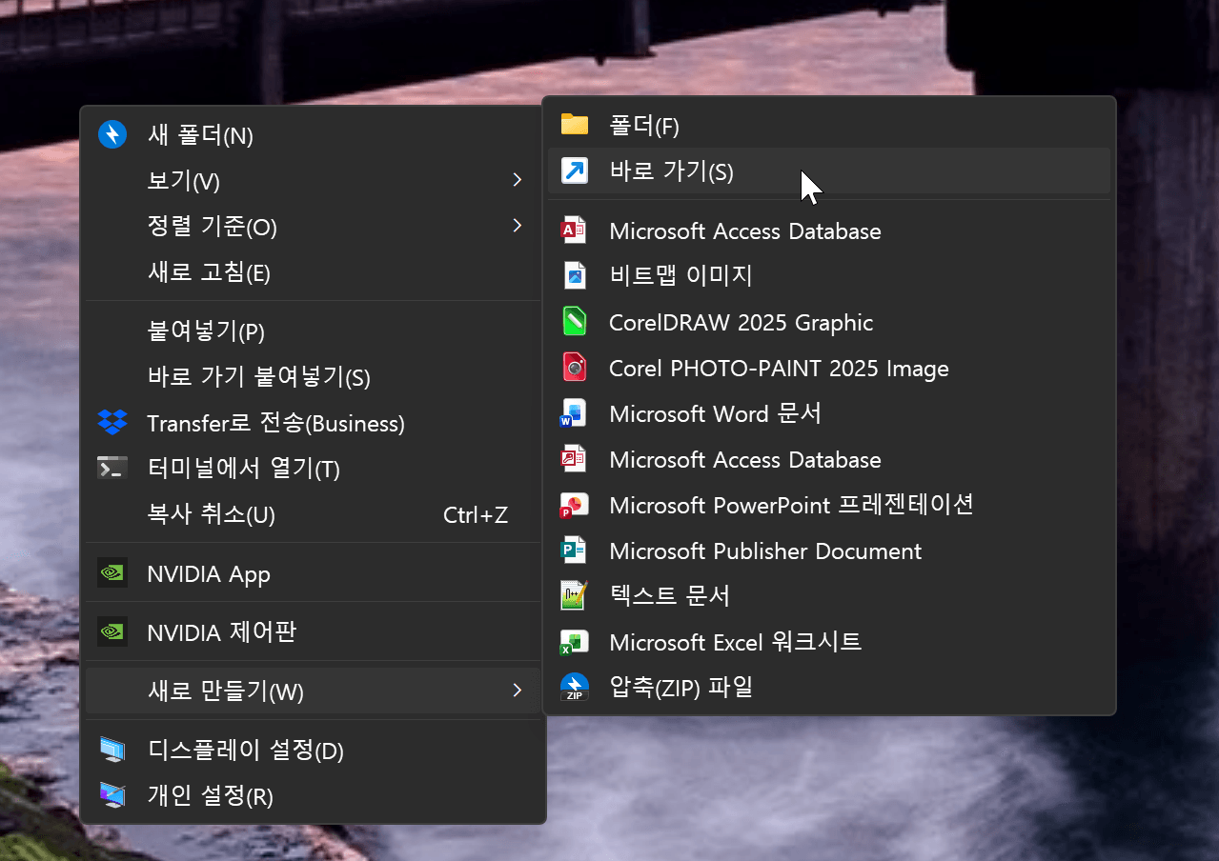Screen dimensions: 1219x861
Task: Select the 새로 만들기(W) entry
Action: tap(314, 691)
